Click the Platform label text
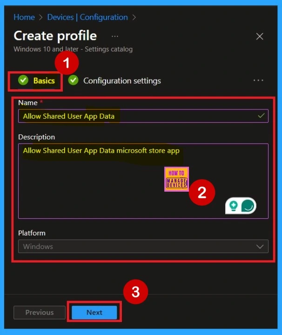282x335 pixels. (32, 233)
